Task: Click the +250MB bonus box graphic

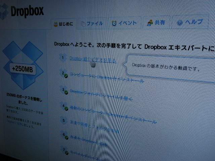Action: click(x=23, y=65)
